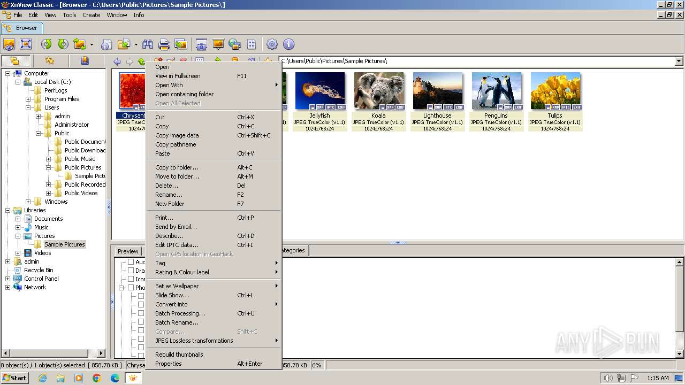Rotate clockwise using the green right-arrow icon
Screen dimensions: 685x385
tap(63, 44)
